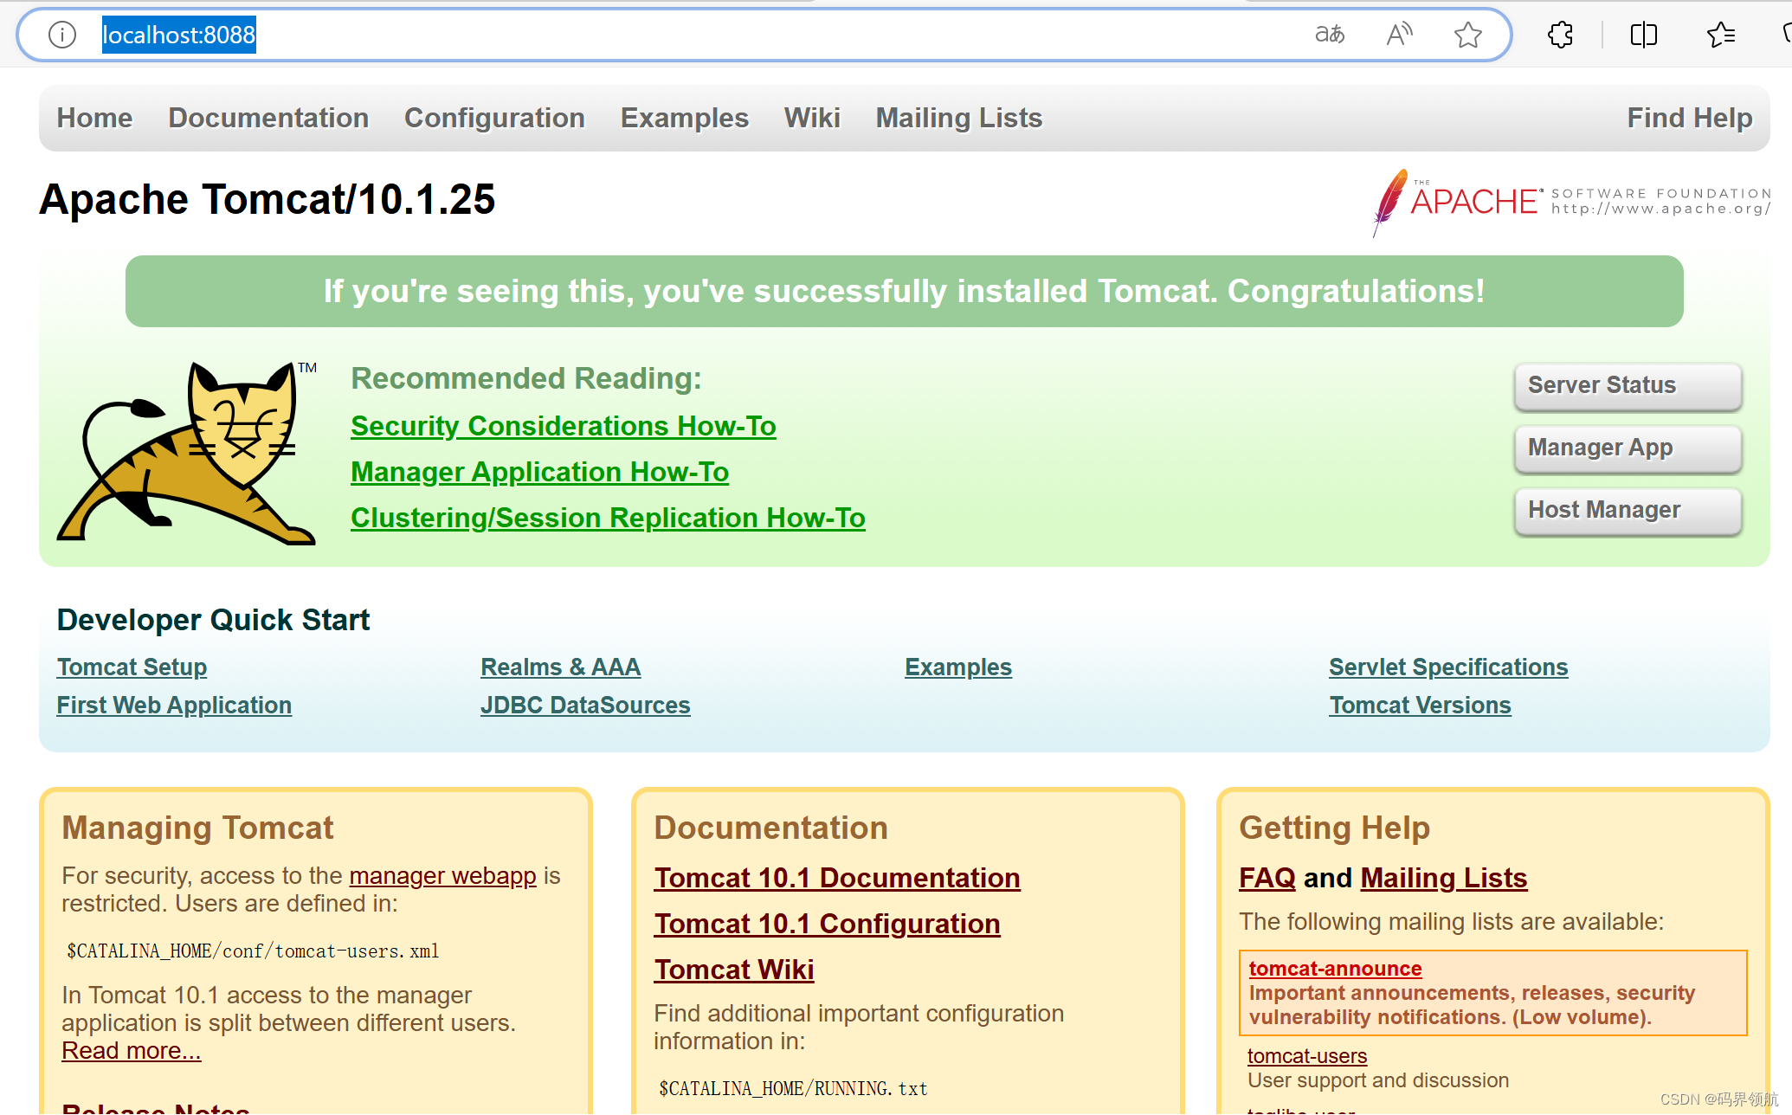This screenshot has height=1115, width=1792.
Task: Click the site information icon in address bar
Action: tap(62, 35)
